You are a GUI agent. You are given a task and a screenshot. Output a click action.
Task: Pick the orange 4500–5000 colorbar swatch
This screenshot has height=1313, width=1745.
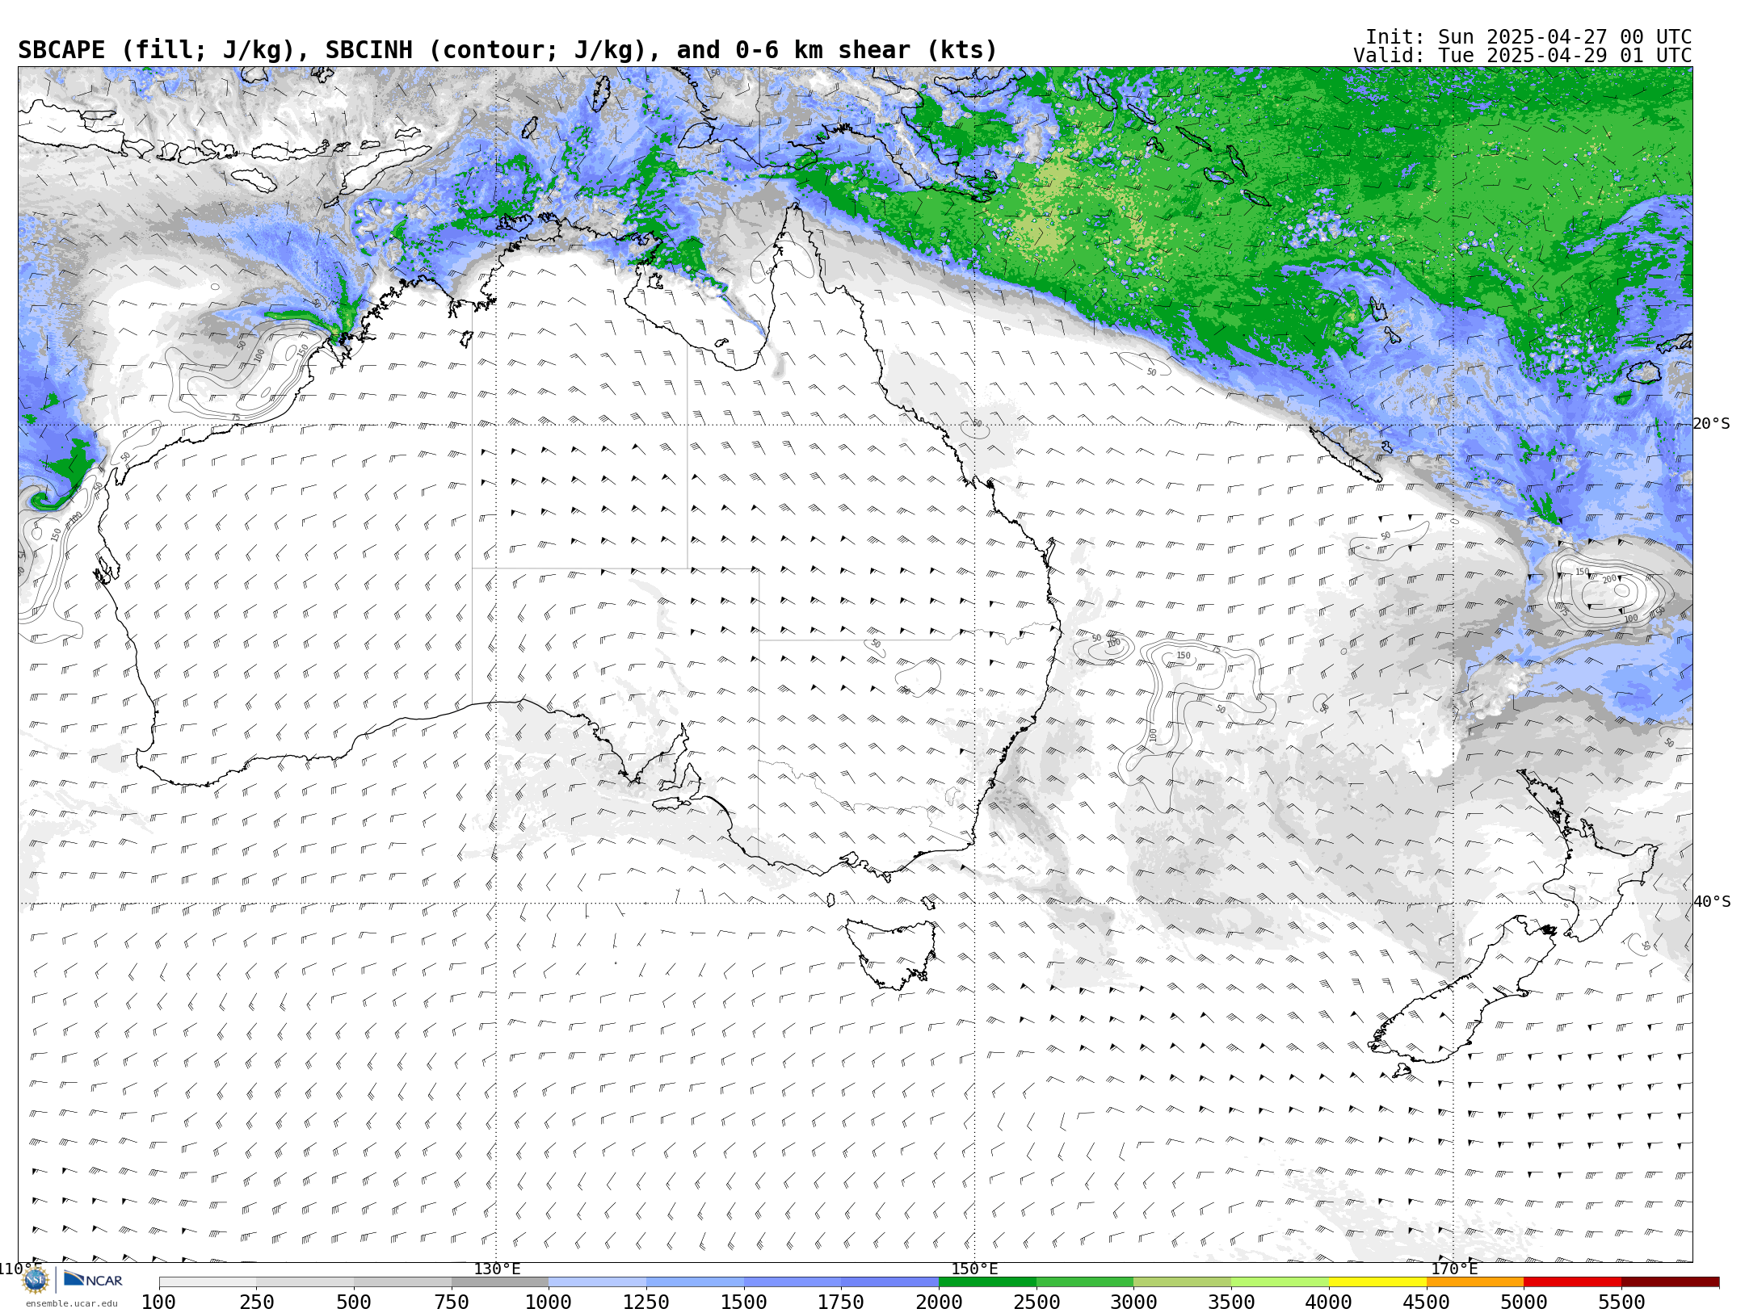1475,1282
